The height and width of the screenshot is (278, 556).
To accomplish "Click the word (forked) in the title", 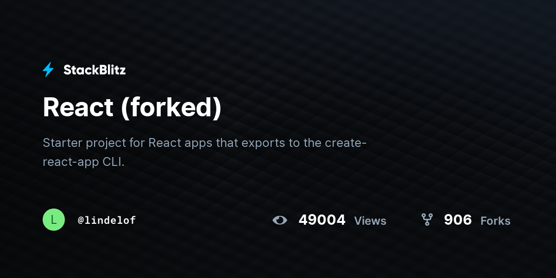I will point(171,108).
